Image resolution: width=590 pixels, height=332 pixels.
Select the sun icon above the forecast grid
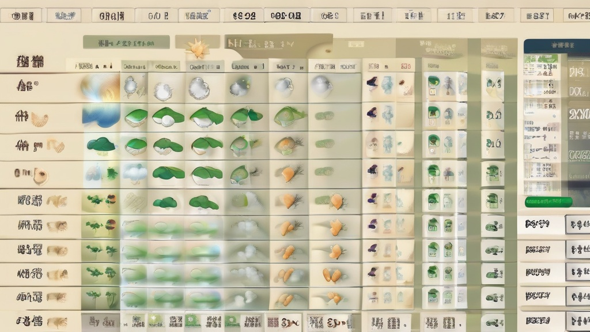(199, 49)
